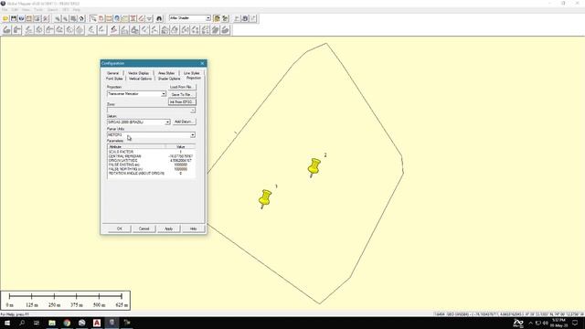Click the Init From EPSG button
This screenshot has width=585, height=329.
coord(182,101)
